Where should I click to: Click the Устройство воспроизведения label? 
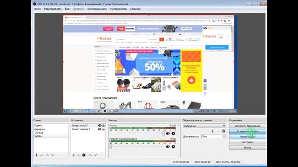pos(123,139)
